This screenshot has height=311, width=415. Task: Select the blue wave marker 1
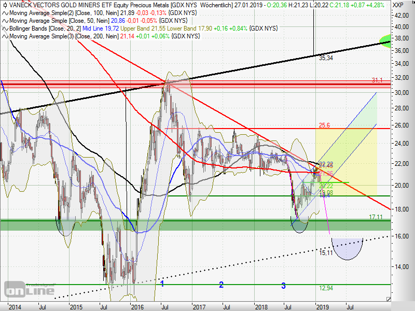coord(162,284)
